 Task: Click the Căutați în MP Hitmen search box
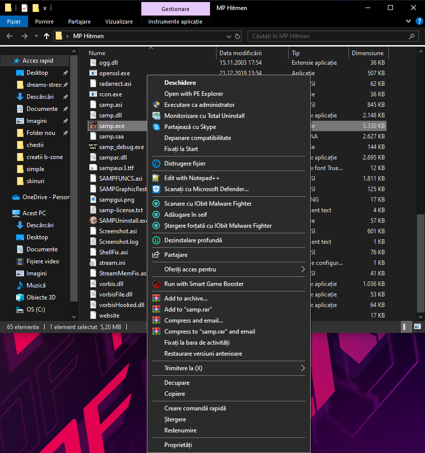[333, 36]
